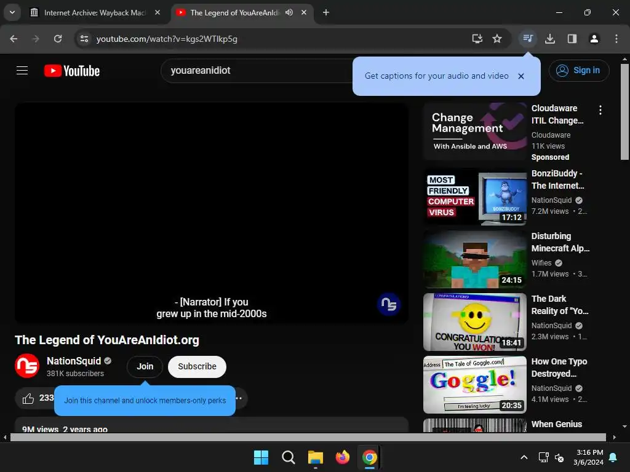The width and height of the screenshot is (630, 472).
Task: Click the 9M views 2 years ago description
Action: pos(65,429)
